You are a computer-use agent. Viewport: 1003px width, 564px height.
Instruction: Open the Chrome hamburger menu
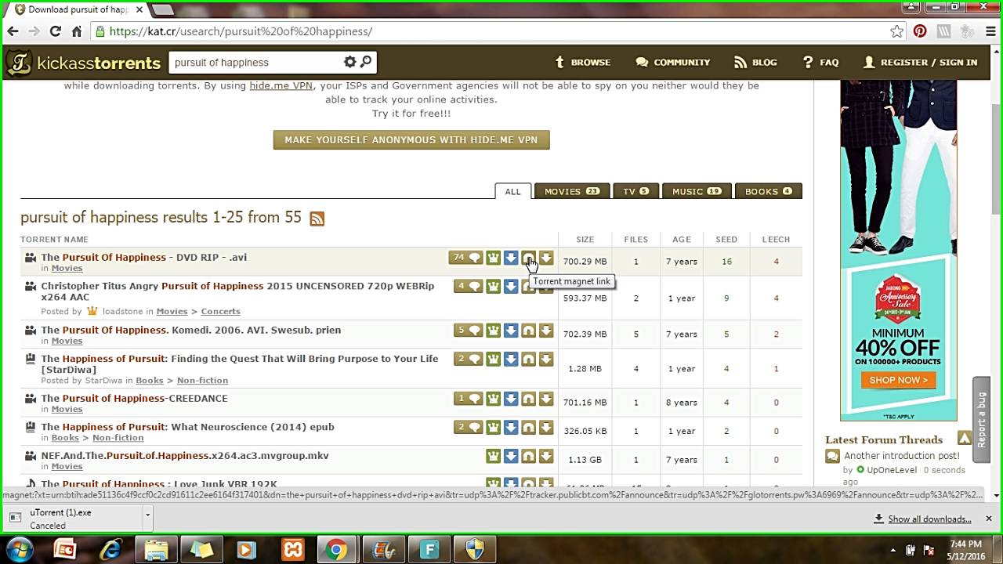click(x=989, y=31)
